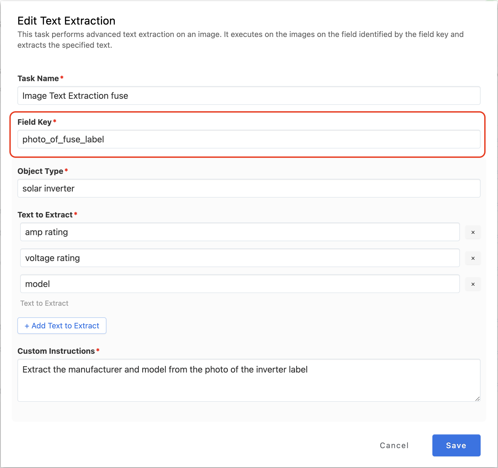Remove the model extraction entry
This screenshot has height=468, width=498.
[473, 284]
